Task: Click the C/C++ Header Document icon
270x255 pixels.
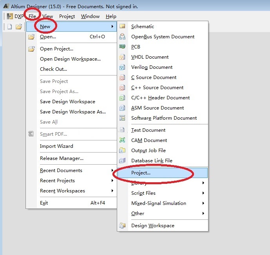Action: coord(122,98)
